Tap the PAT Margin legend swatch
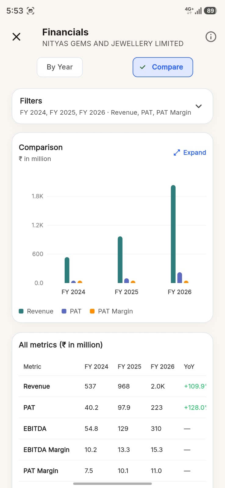The width and height of the screenshot is (225, 488). pyautogui.click(x=92, y=311)
